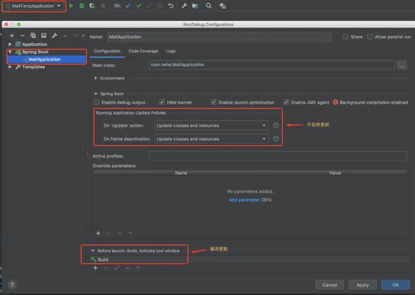Commit changes with Git green checkmark
This screenshot has height=295, width=415.
139,5
